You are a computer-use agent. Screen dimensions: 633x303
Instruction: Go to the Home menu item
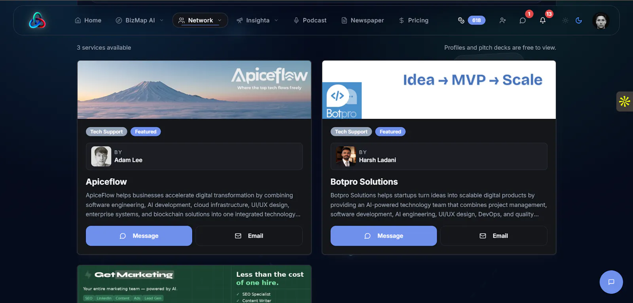[x=88, y=21]
